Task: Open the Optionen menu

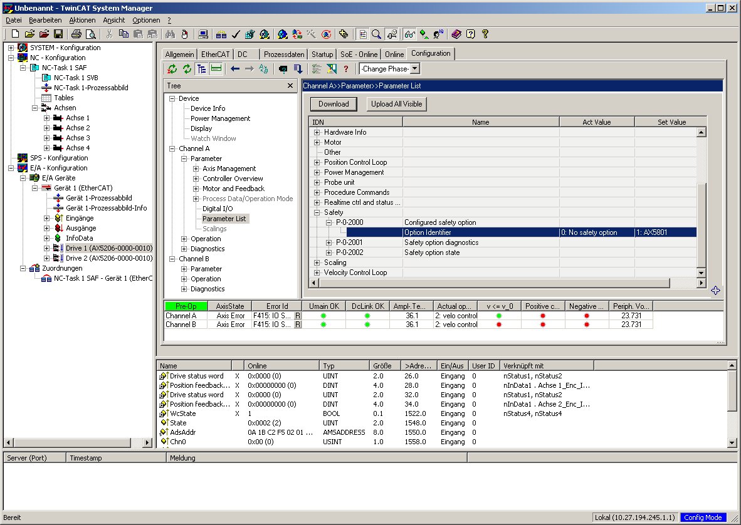Action: pos(146,20)
